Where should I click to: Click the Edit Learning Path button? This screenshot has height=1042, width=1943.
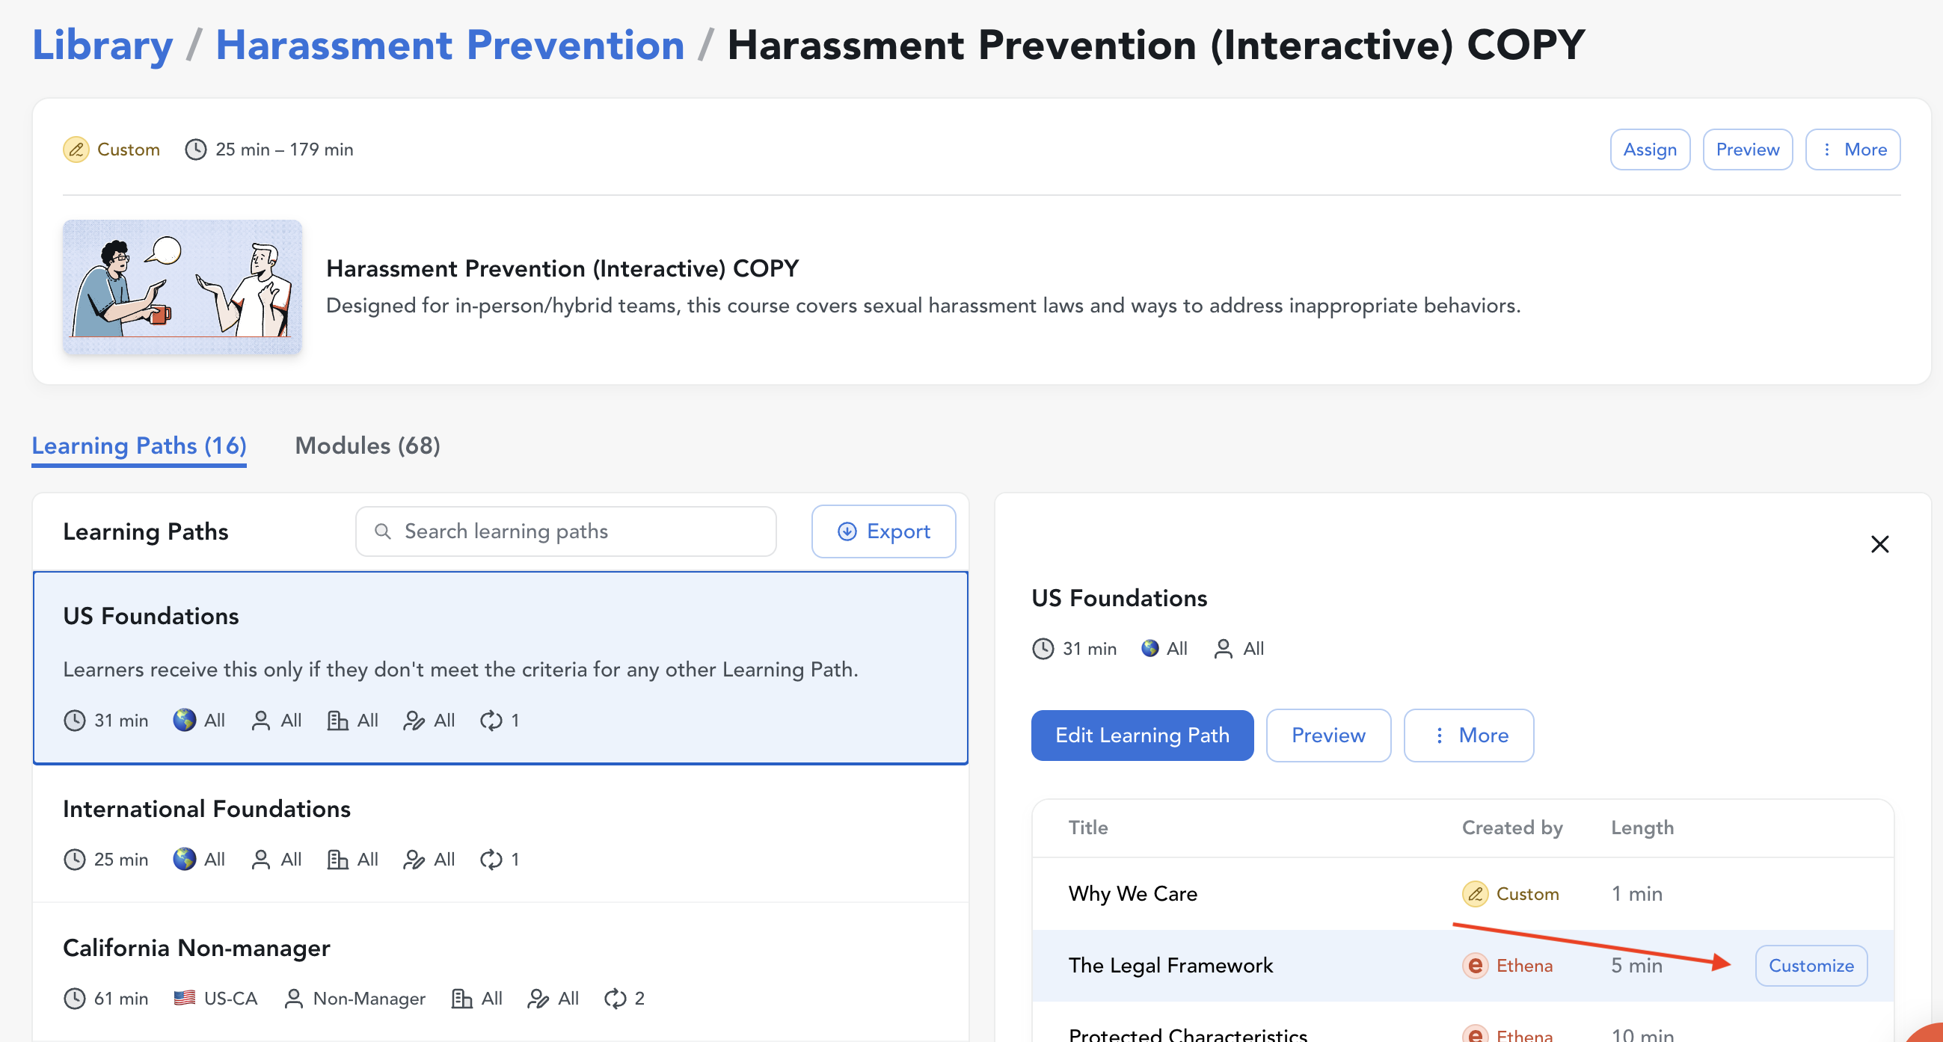pos(1141,735)
